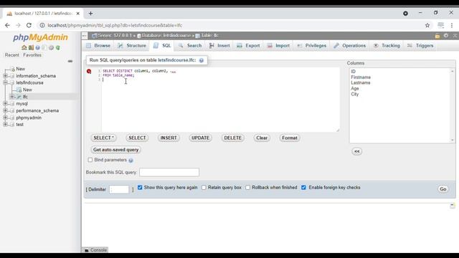Click the SELECT * button
459x258 pixels.
(x=103, y=138)
